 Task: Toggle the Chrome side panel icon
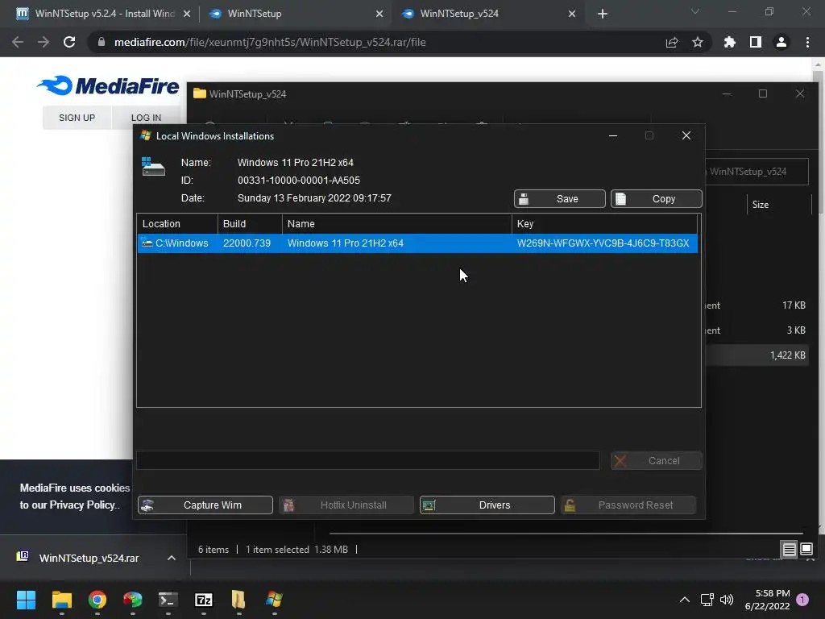point(756,42)
